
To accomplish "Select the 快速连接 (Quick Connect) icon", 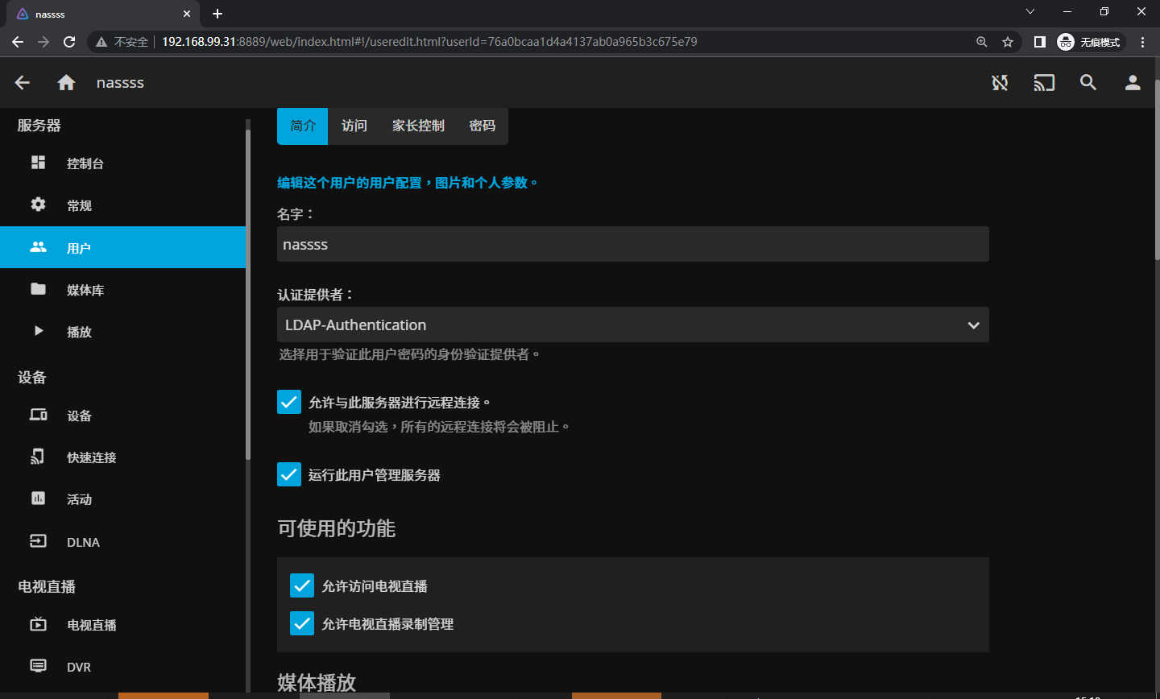I will tap(38, 457).
